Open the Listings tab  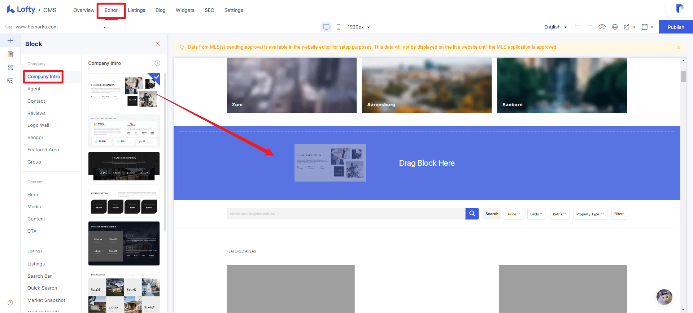136,10
